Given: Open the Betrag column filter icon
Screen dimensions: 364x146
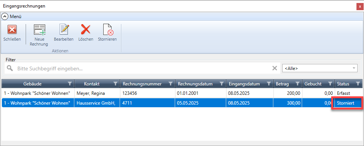Looking at the screenshot, I should (297, 84).
